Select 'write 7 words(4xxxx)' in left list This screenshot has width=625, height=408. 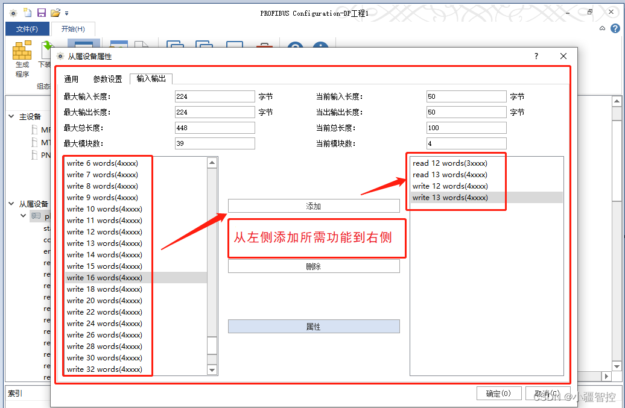(x=136, y=175)
